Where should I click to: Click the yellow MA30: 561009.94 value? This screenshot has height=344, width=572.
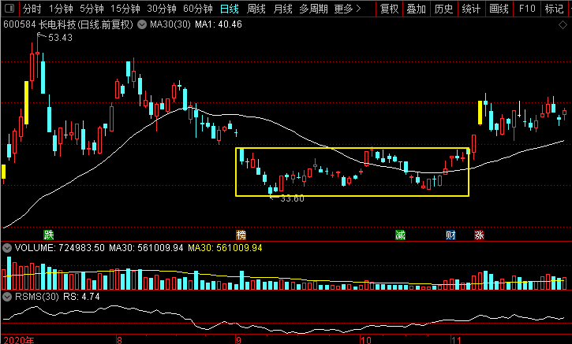click(x=225, y=248)
